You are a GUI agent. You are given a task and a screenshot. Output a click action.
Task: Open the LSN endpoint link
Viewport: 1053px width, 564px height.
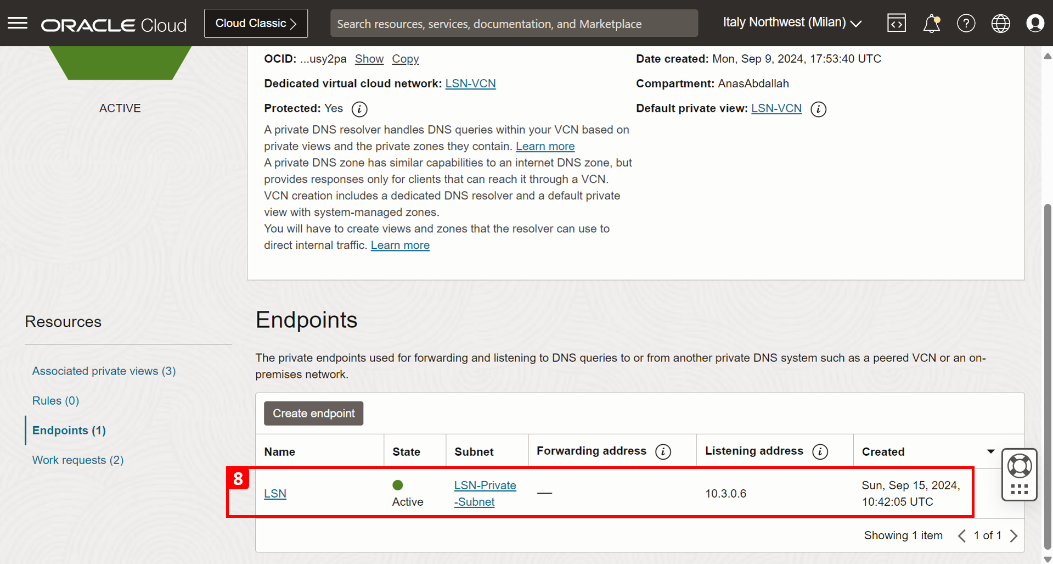[x=275, y=493]
